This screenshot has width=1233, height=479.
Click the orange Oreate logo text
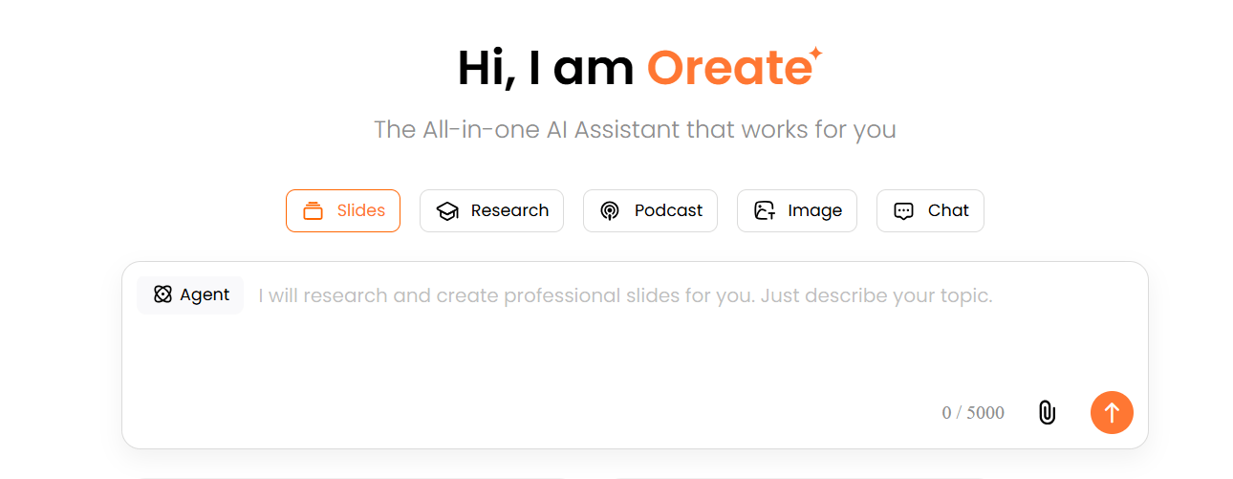[x=728, y=69]
